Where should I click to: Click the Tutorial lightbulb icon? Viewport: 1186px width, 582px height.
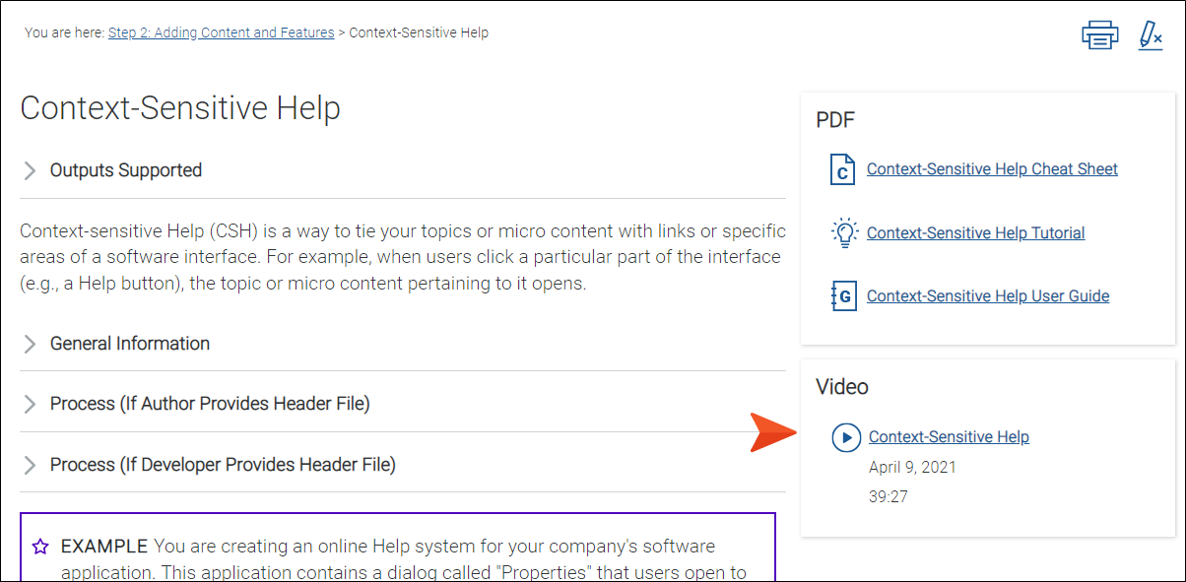(x=844, y=232)
